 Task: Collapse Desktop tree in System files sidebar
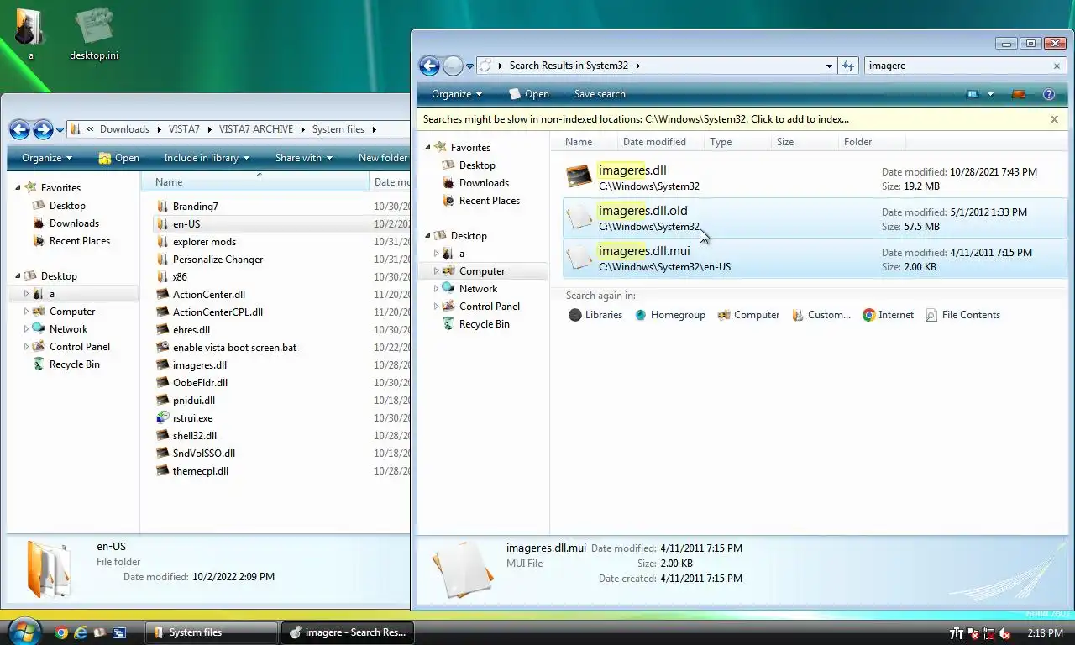click(18, 275)
